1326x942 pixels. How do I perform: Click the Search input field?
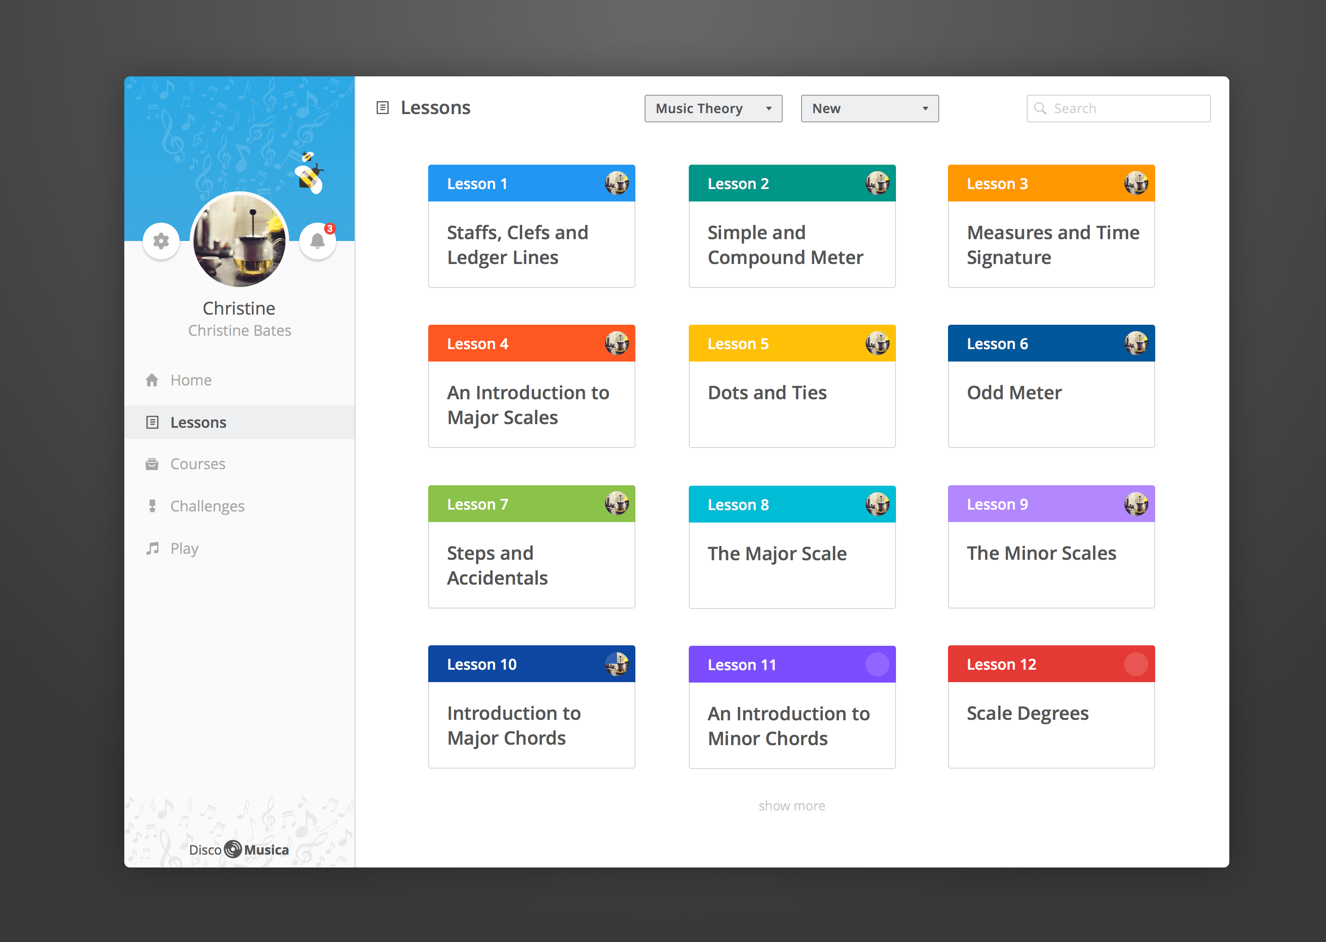1118,107
